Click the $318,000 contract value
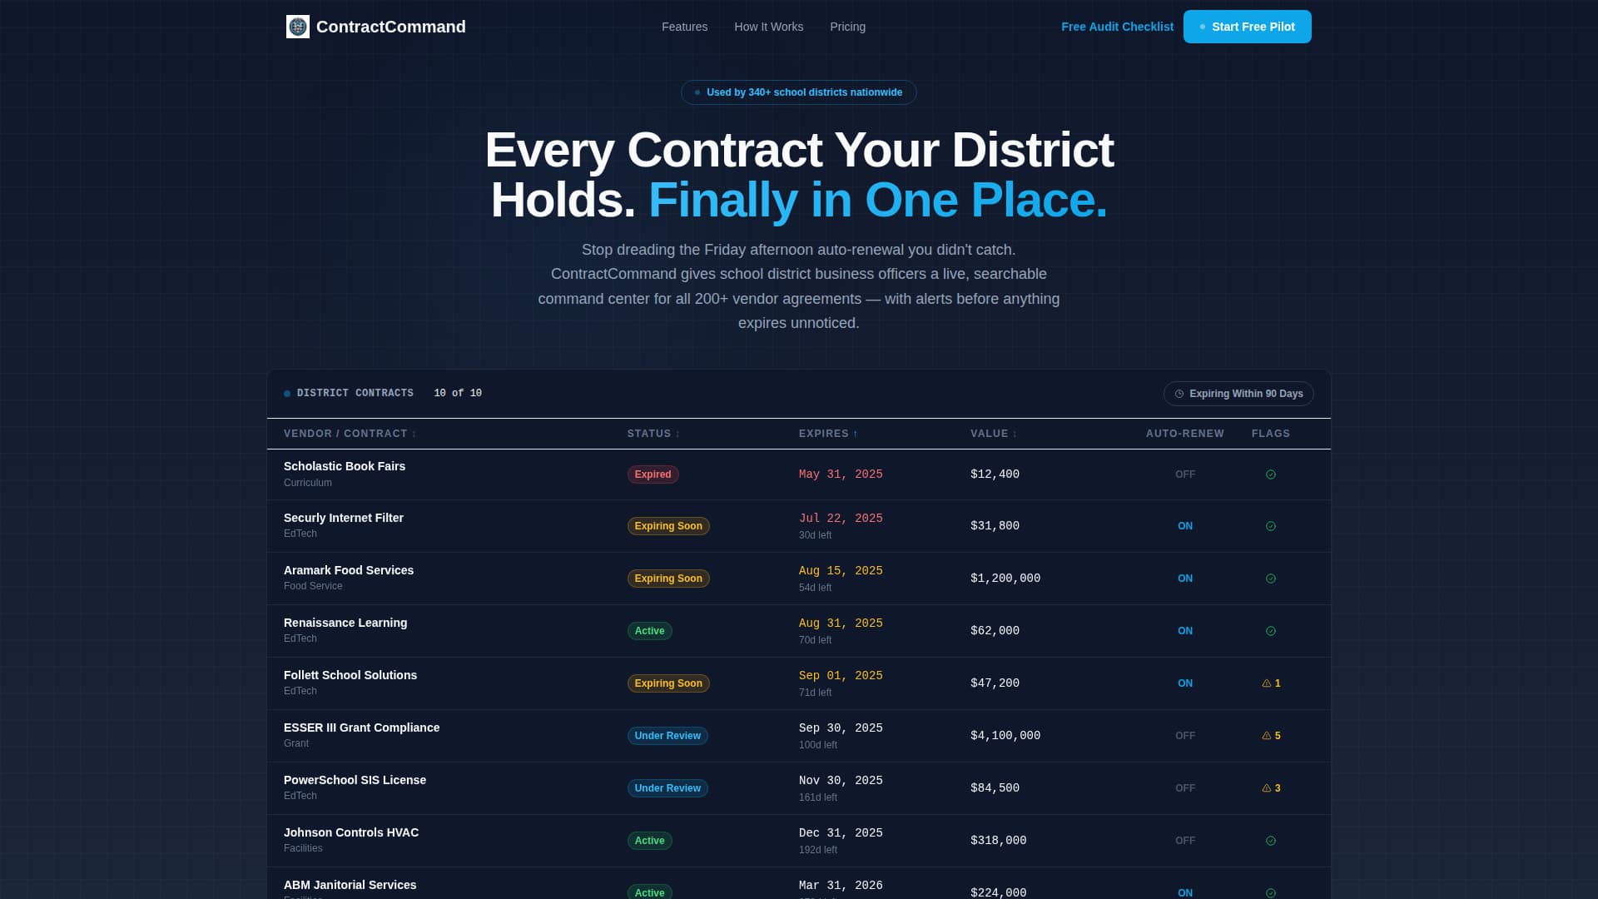 pos(998,841)
